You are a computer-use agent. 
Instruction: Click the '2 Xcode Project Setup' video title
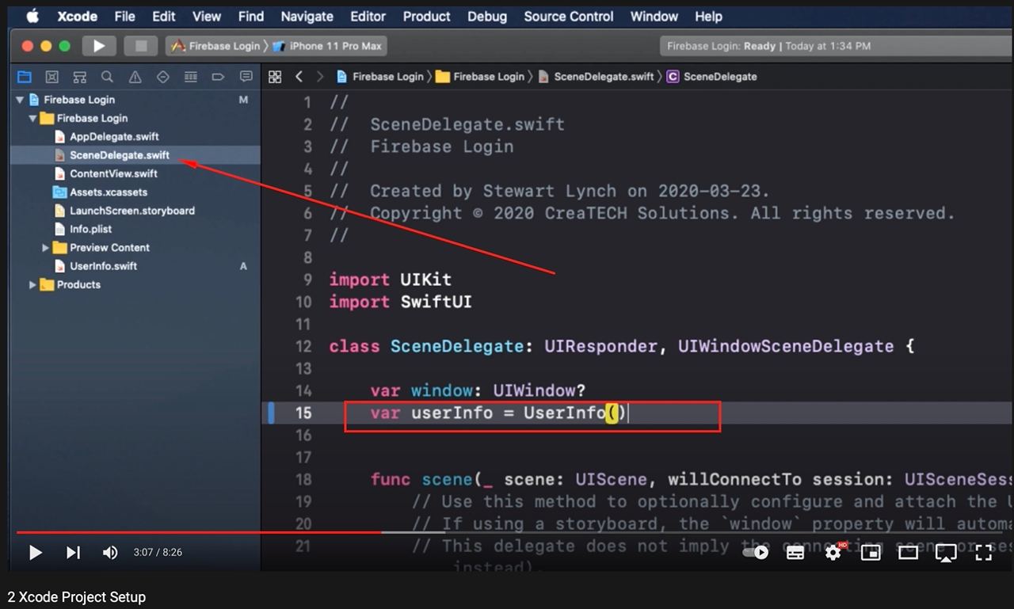coord(77,597)
